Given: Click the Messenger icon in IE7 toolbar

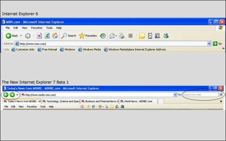Looking at the screenshot, I should coord(123,106).
